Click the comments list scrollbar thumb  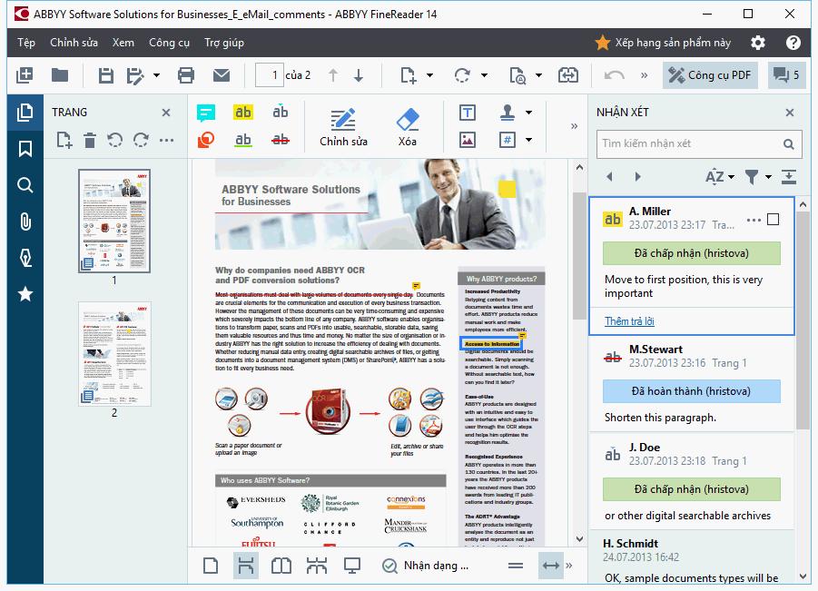point(803,320)
